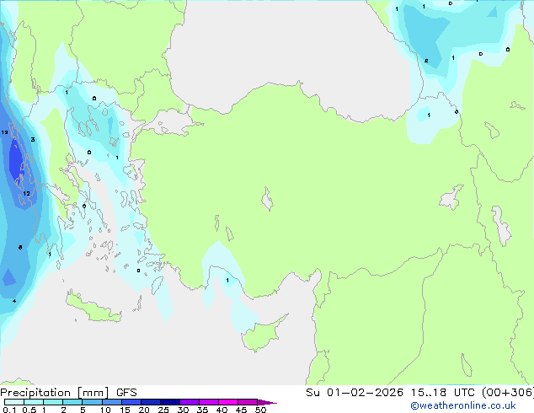Screen dimensions: 534x413
Task: Select the 2–5 mm legend swatch
Action: point(72,402)
